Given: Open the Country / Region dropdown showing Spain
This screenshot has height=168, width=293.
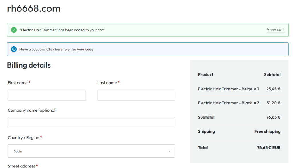Looking at the screenshot, I should [91, 151].
